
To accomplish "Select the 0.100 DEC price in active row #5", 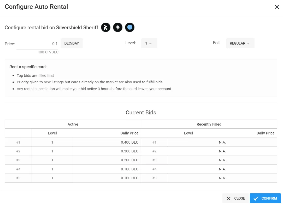I will point(129,178).
